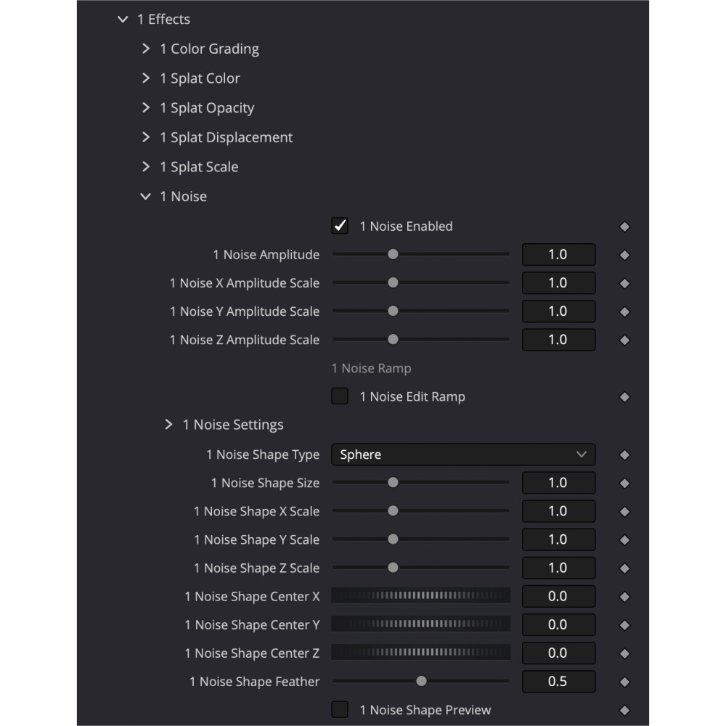Click the Noise Shape Center X value field
726x726 pixels.
pyautogui.click(x=558, y=596)
